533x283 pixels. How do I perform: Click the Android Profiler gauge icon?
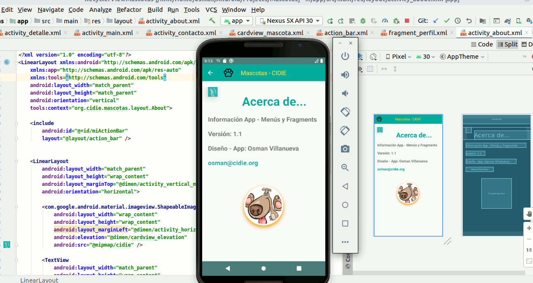385,21
